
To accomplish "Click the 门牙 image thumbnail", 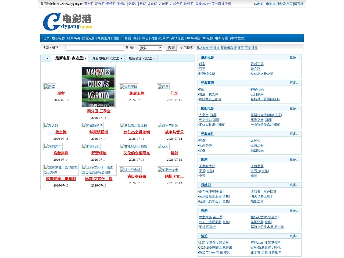I will coord(163,87).
